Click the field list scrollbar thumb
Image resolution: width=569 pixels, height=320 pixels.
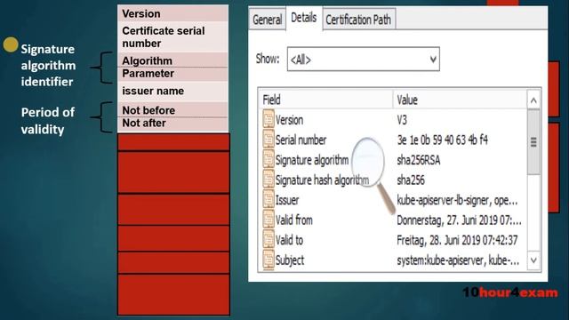(x=533, y=142)
